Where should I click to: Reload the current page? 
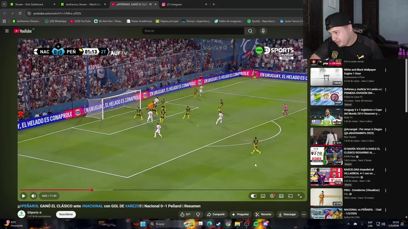[x=20, y=13]
